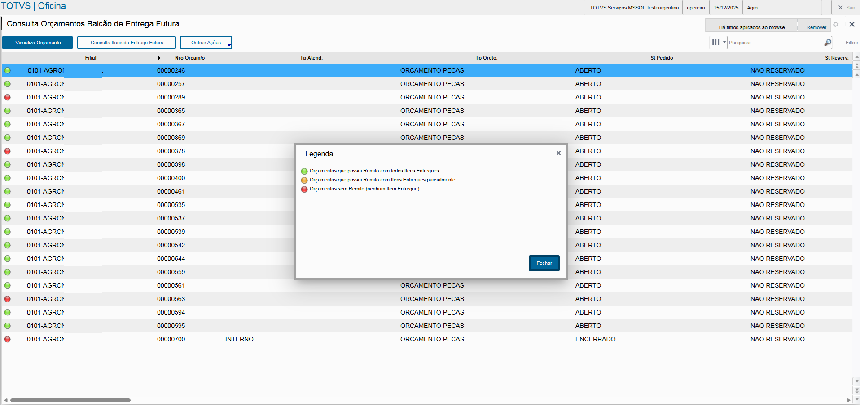This screenshot has width=860, height=405.
Task: Click the gear settings icon near Remover
Action: (x=836, y=24)
